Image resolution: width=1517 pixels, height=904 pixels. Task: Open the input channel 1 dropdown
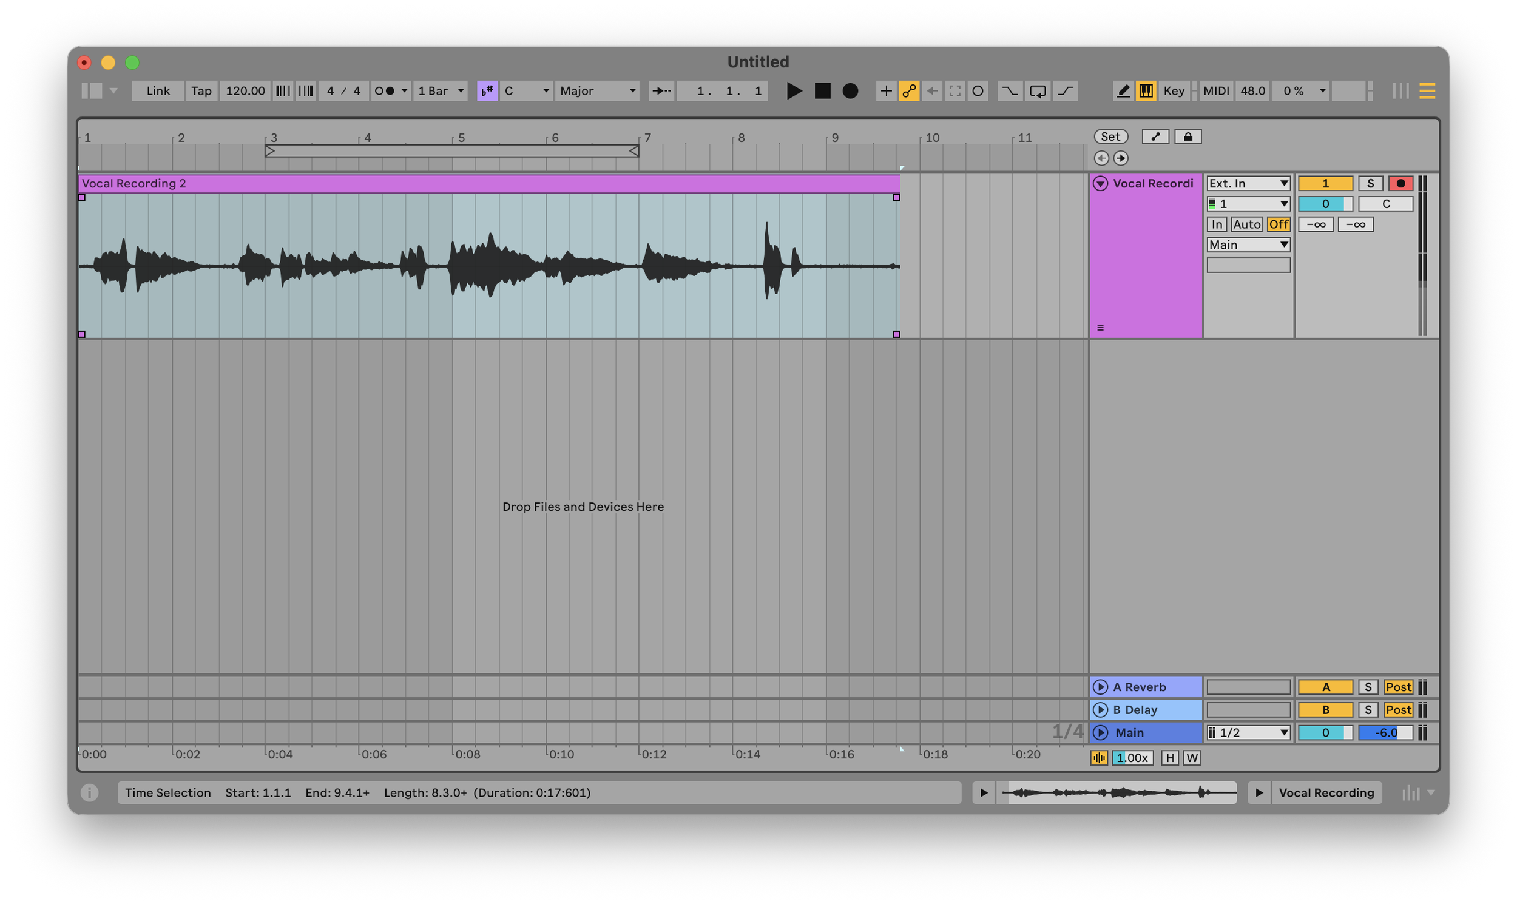(1248, 203)
